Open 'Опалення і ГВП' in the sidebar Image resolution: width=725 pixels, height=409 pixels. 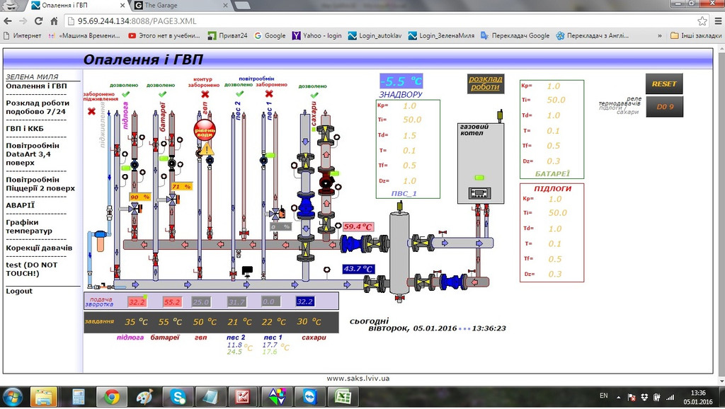click(36, 86)
